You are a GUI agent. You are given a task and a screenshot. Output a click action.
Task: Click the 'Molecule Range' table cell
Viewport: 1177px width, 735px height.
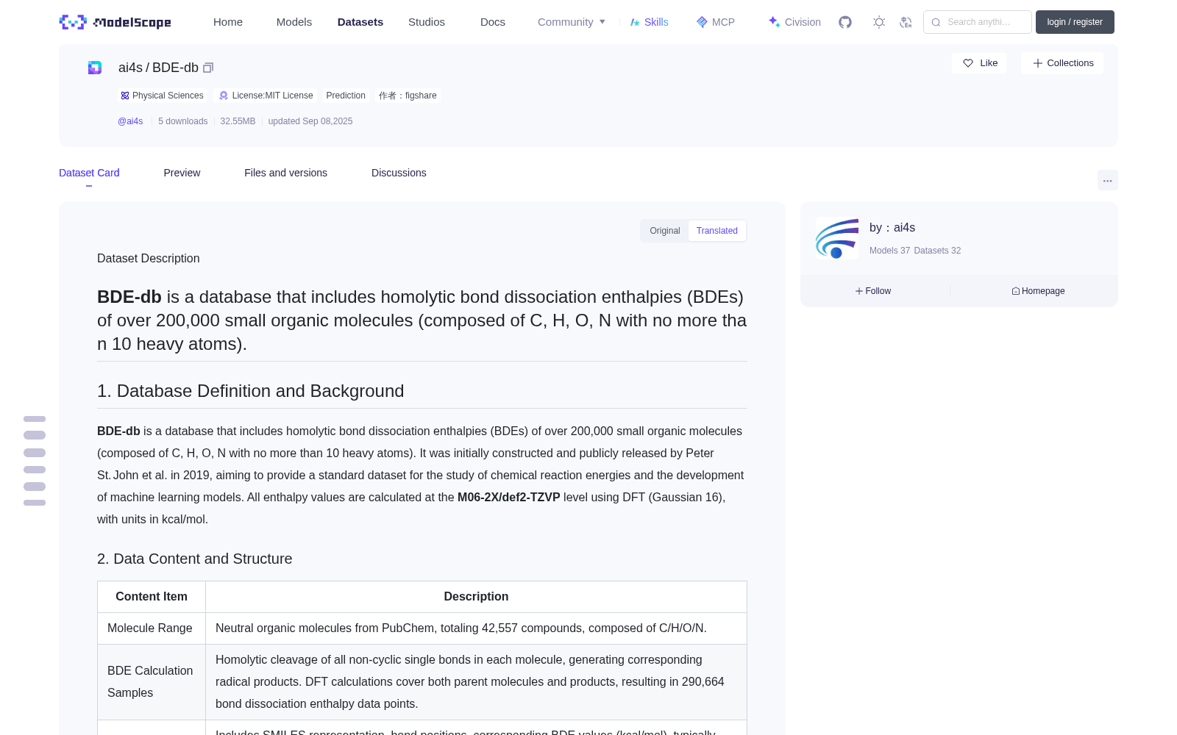coord(152,628)
